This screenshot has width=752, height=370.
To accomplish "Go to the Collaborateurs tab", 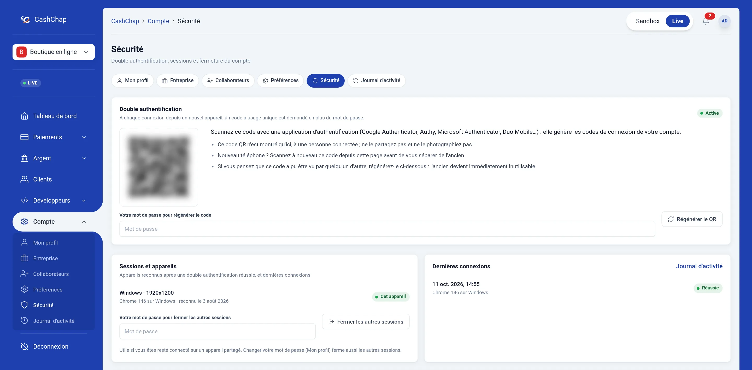I will click(228, 81).
